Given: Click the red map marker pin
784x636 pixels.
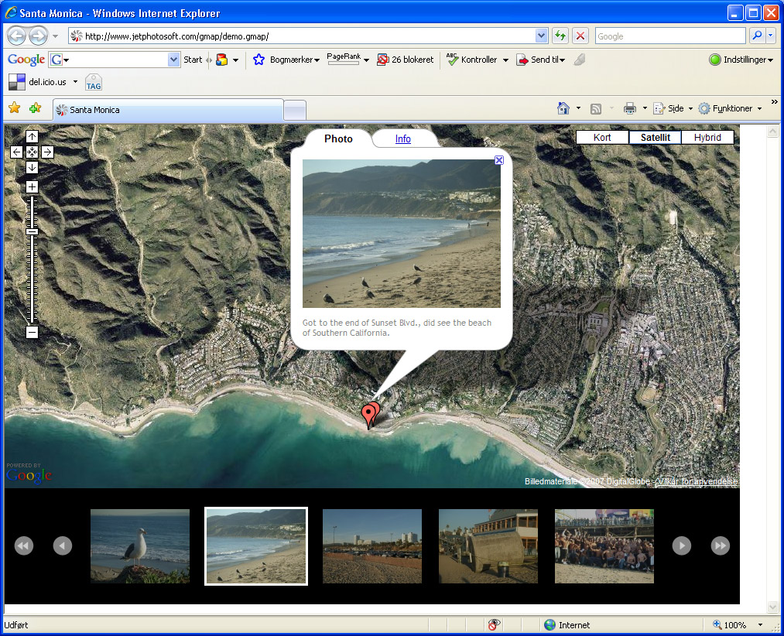Looking at the screenshot, I should (x=368, y=415).
